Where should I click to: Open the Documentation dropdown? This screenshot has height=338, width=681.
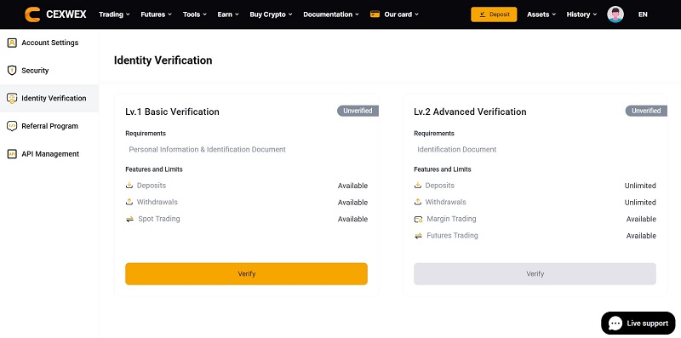point(331,14)
